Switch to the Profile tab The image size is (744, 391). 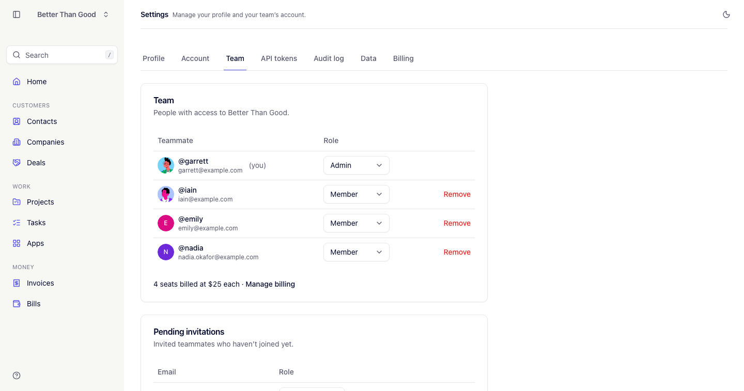[153, 58]
